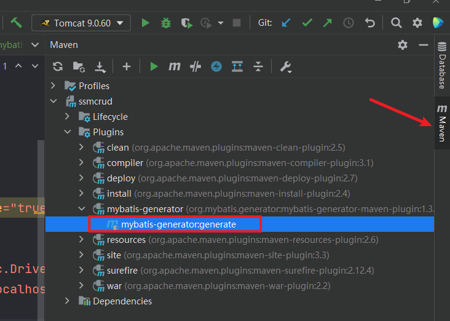The height and width of the screenshot is (321, 450).
Task: Run with Coverage using the shield icon
Action: pos(186,23)
